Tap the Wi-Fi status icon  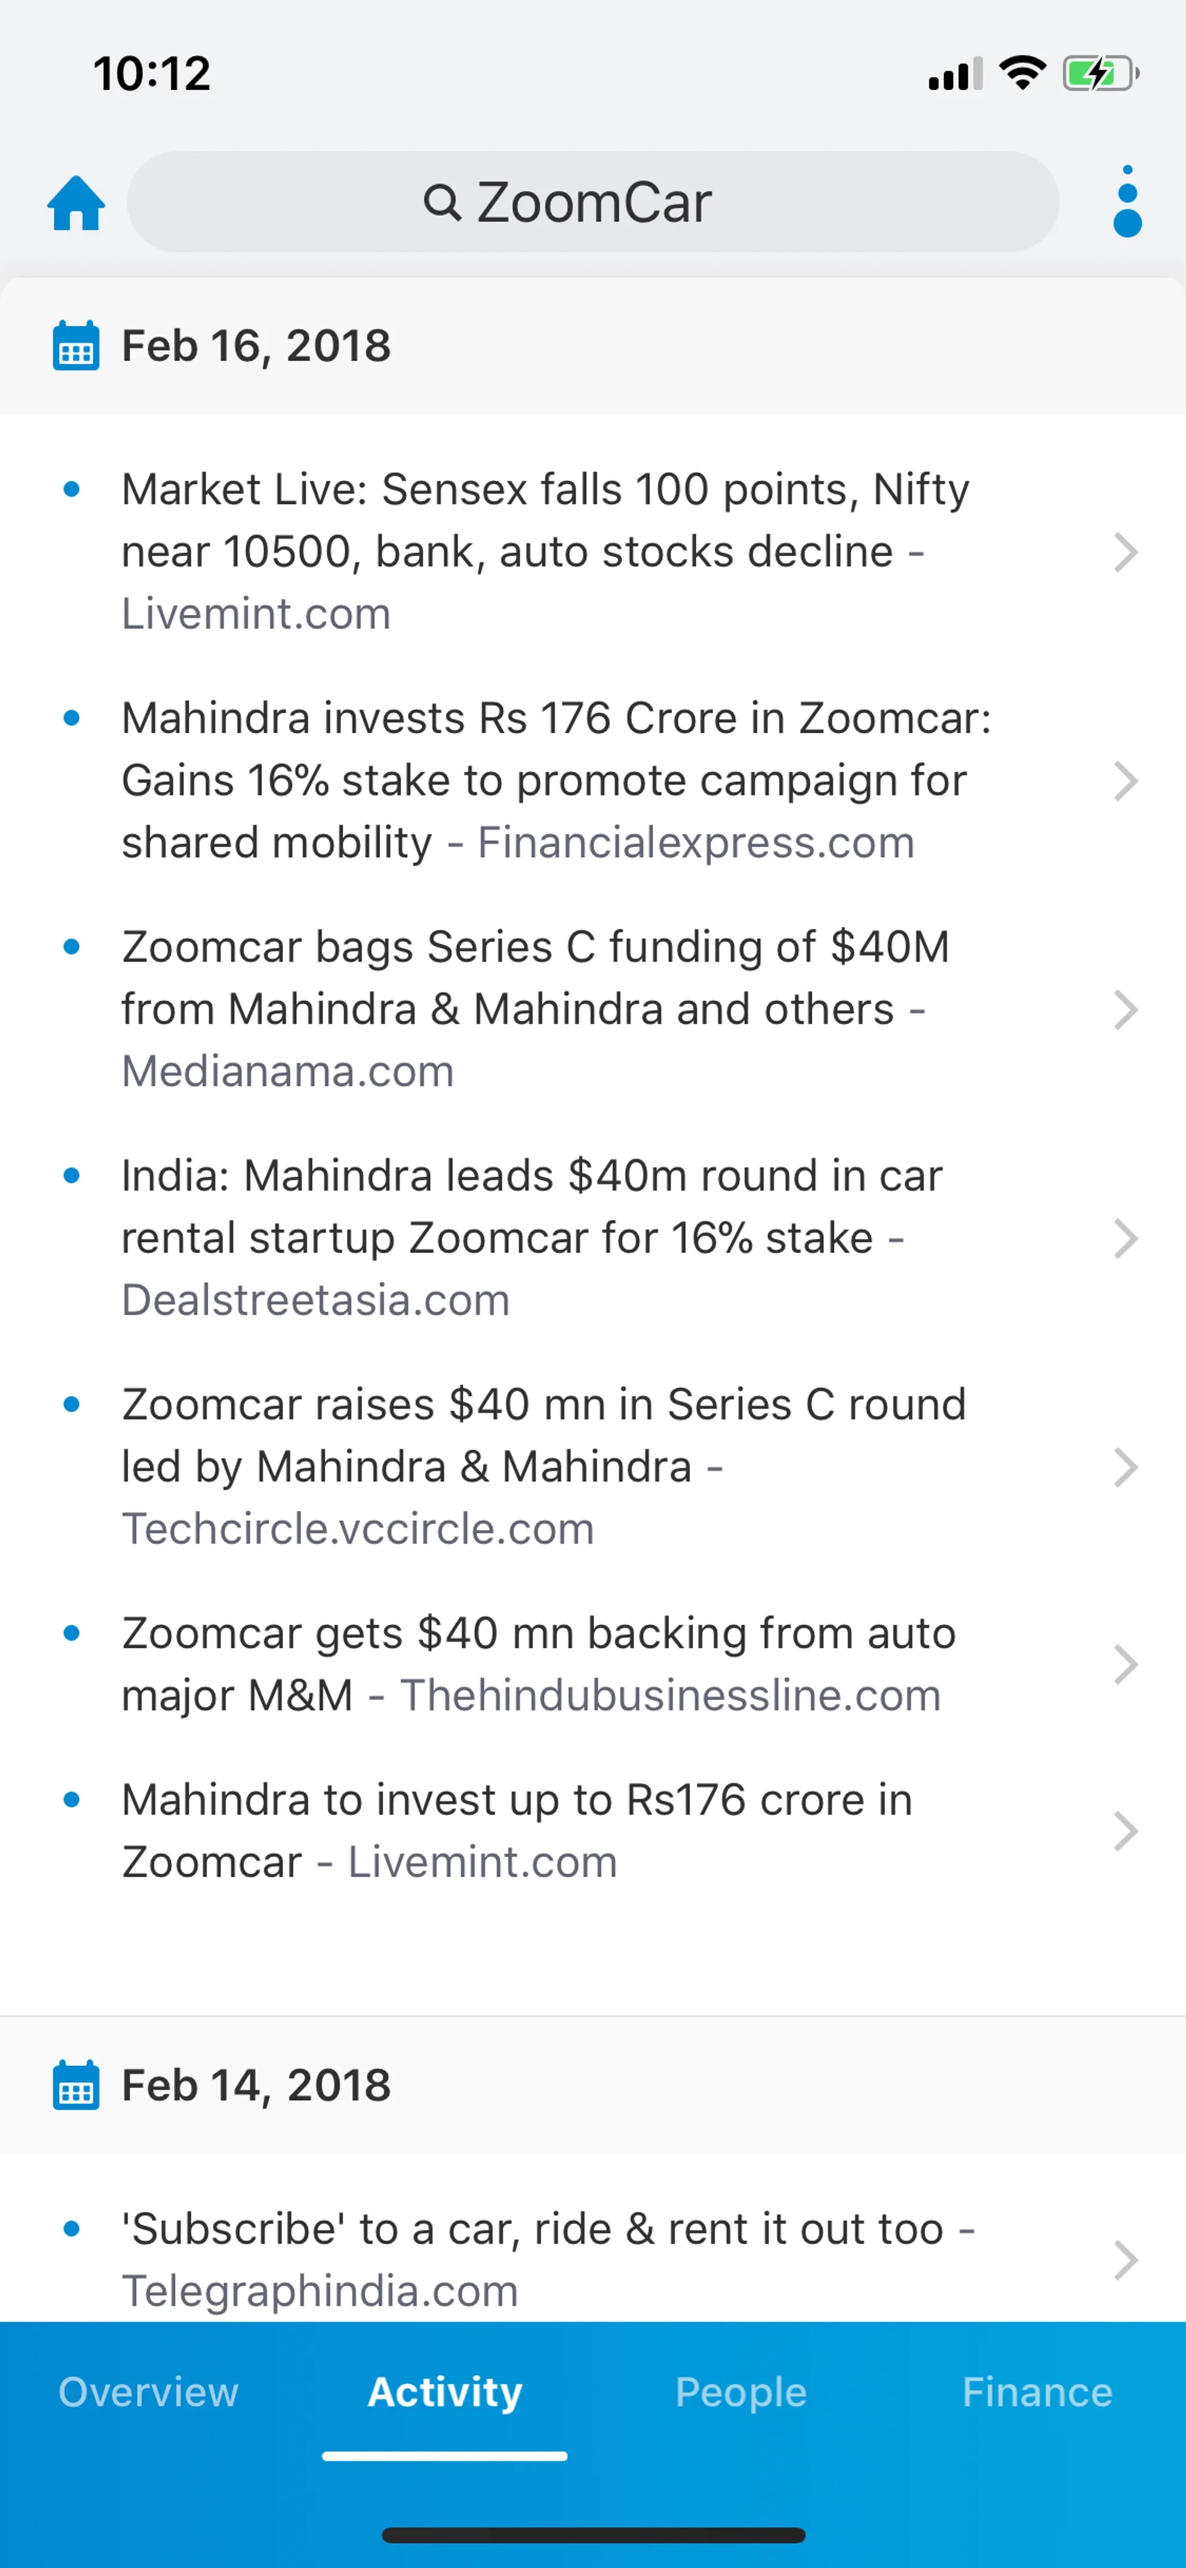[x=1022, y=74]
